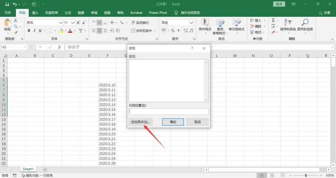Click the Copy icon in clipboard group
Viewport: 336px width, 178px height.
click(x=16, y=26)
